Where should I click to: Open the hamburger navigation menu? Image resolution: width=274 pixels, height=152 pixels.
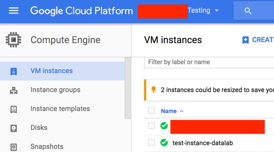pyautogui.click(x=14, y=11)
